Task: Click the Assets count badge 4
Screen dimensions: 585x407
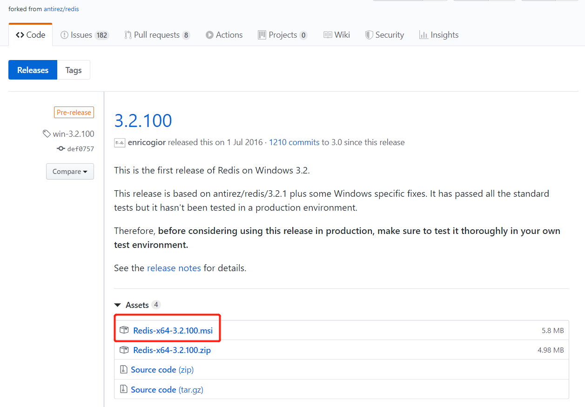Action: (156, 305)
